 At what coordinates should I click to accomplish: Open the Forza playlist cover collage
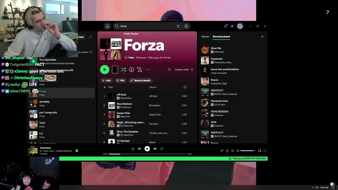[x=111, y=49]
